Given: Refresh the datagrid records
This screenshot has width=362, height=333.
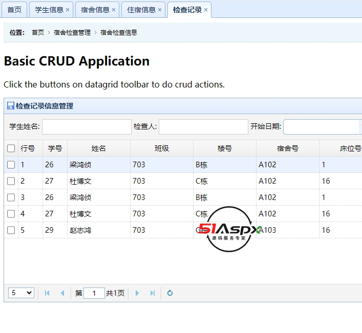Looking at the screenshot, I should coord(170,293).
